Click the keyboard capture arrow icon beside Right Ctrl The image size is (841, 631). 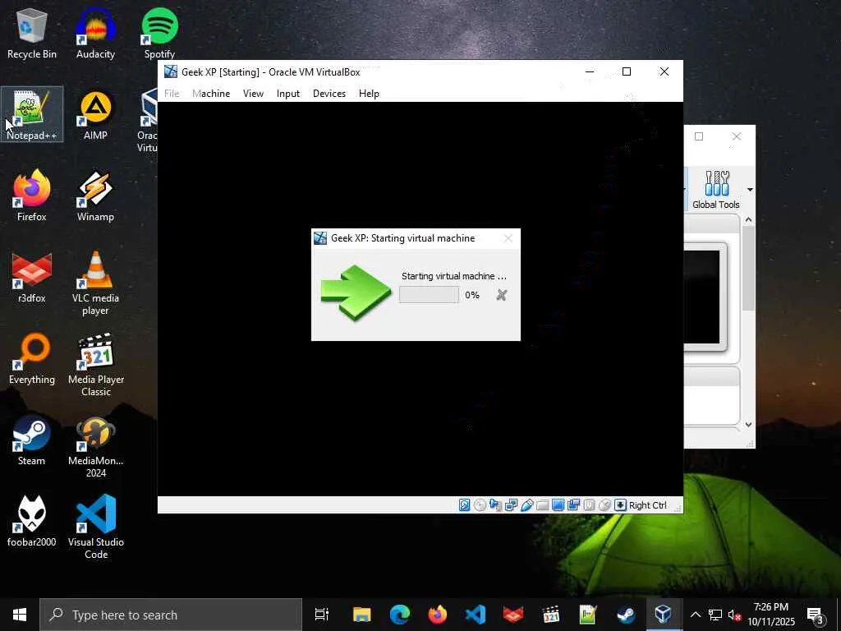click(x=620, y=505)
